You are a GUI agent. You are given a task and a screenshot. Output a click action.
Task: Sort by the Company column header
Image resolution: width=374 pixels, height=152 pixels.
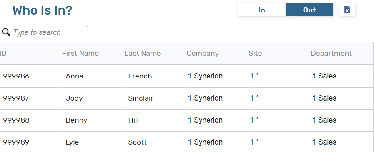tap(203, 53)
